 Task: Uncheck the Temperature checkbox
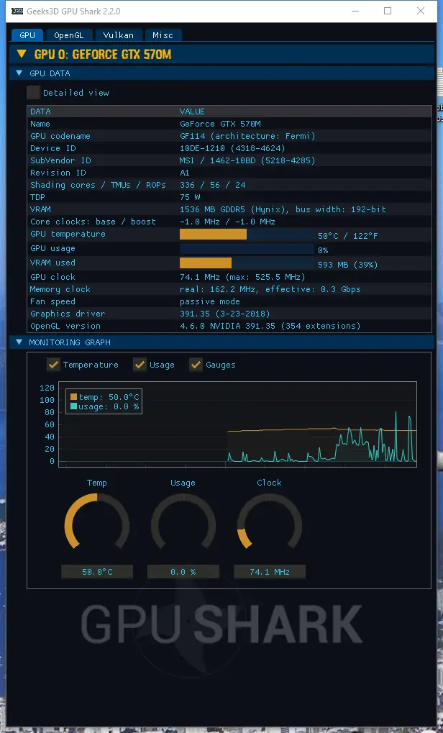coord(53,365)
